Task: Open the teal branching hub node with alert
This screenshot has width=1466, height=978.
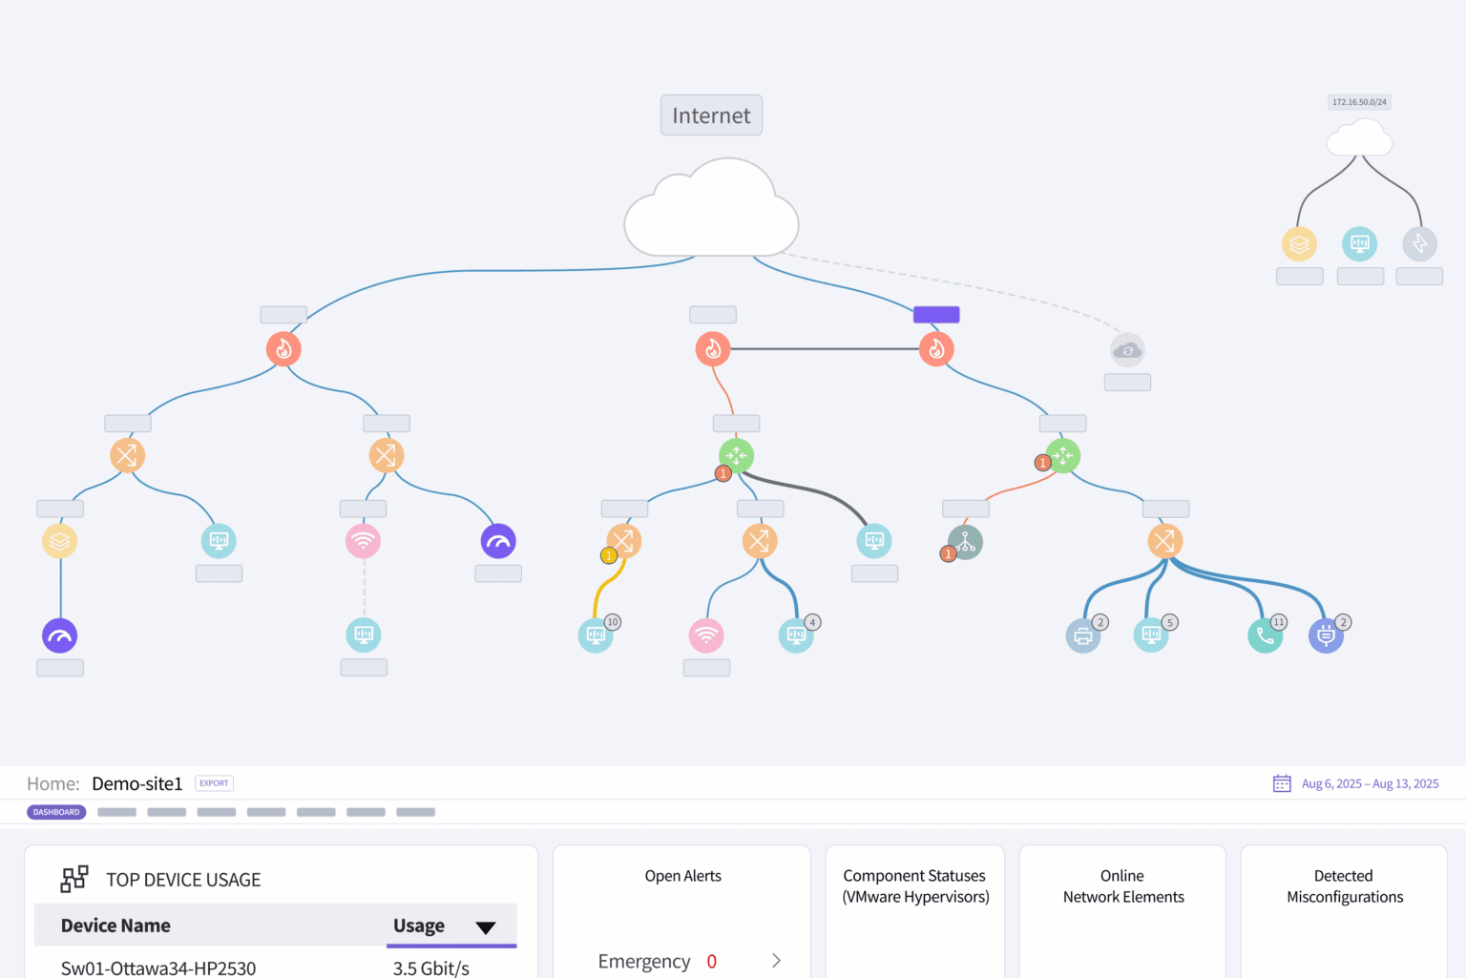Action: pyautogui.click(x=962, y=541)
